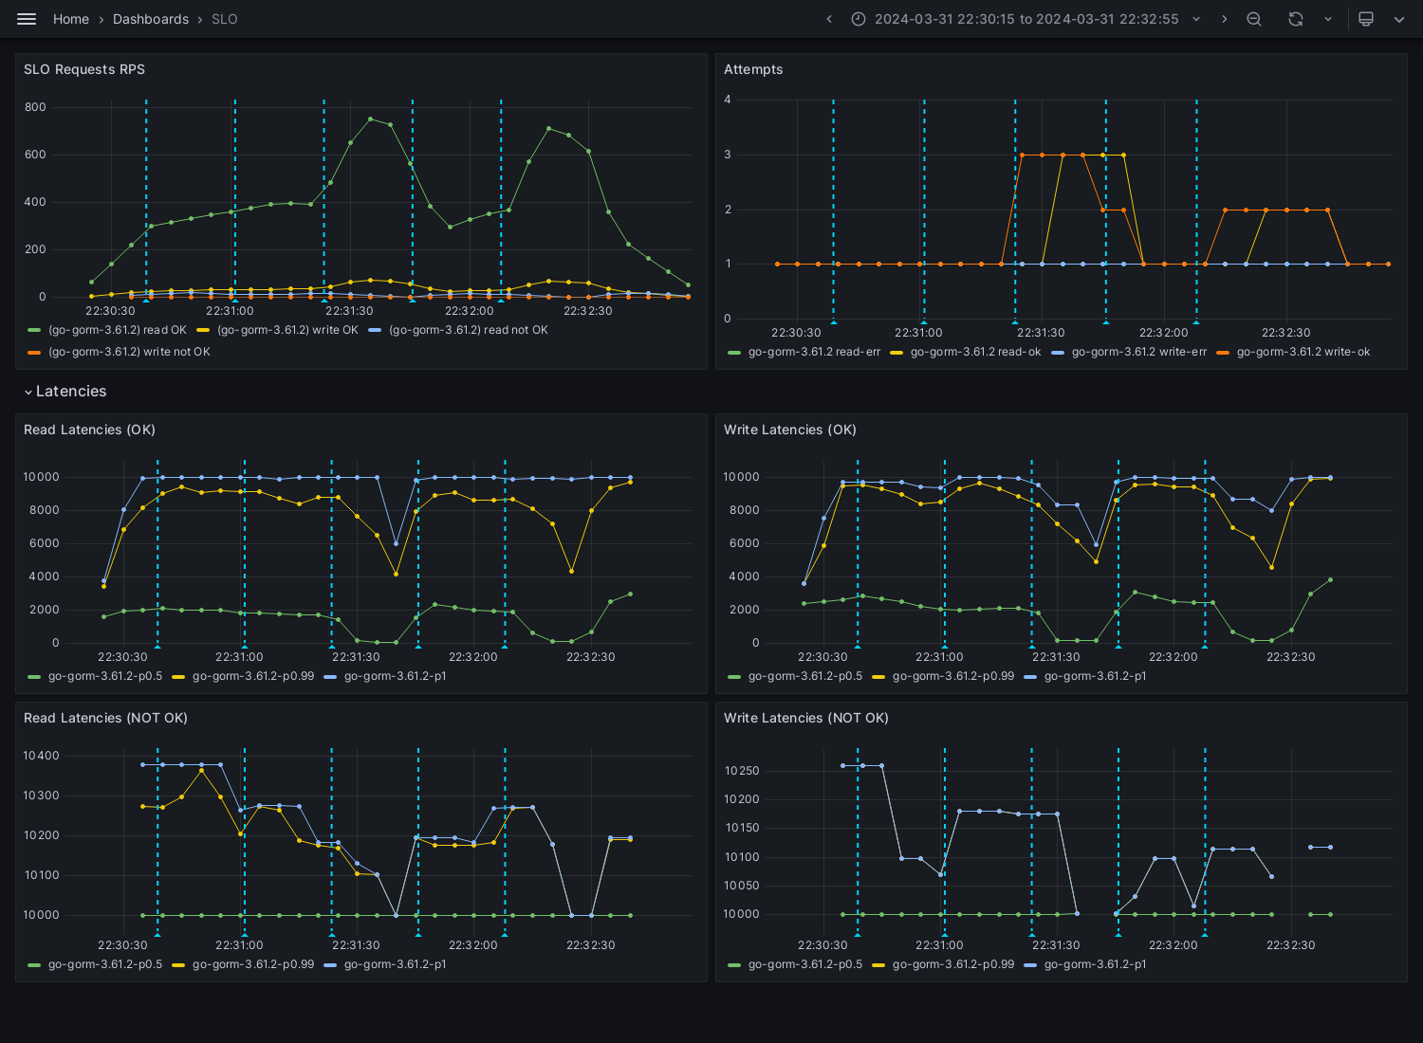Click the 10400 y-axis label in Read Latencies (NOT OK)
This screenshot has width=1423, height=1043.
41,756
